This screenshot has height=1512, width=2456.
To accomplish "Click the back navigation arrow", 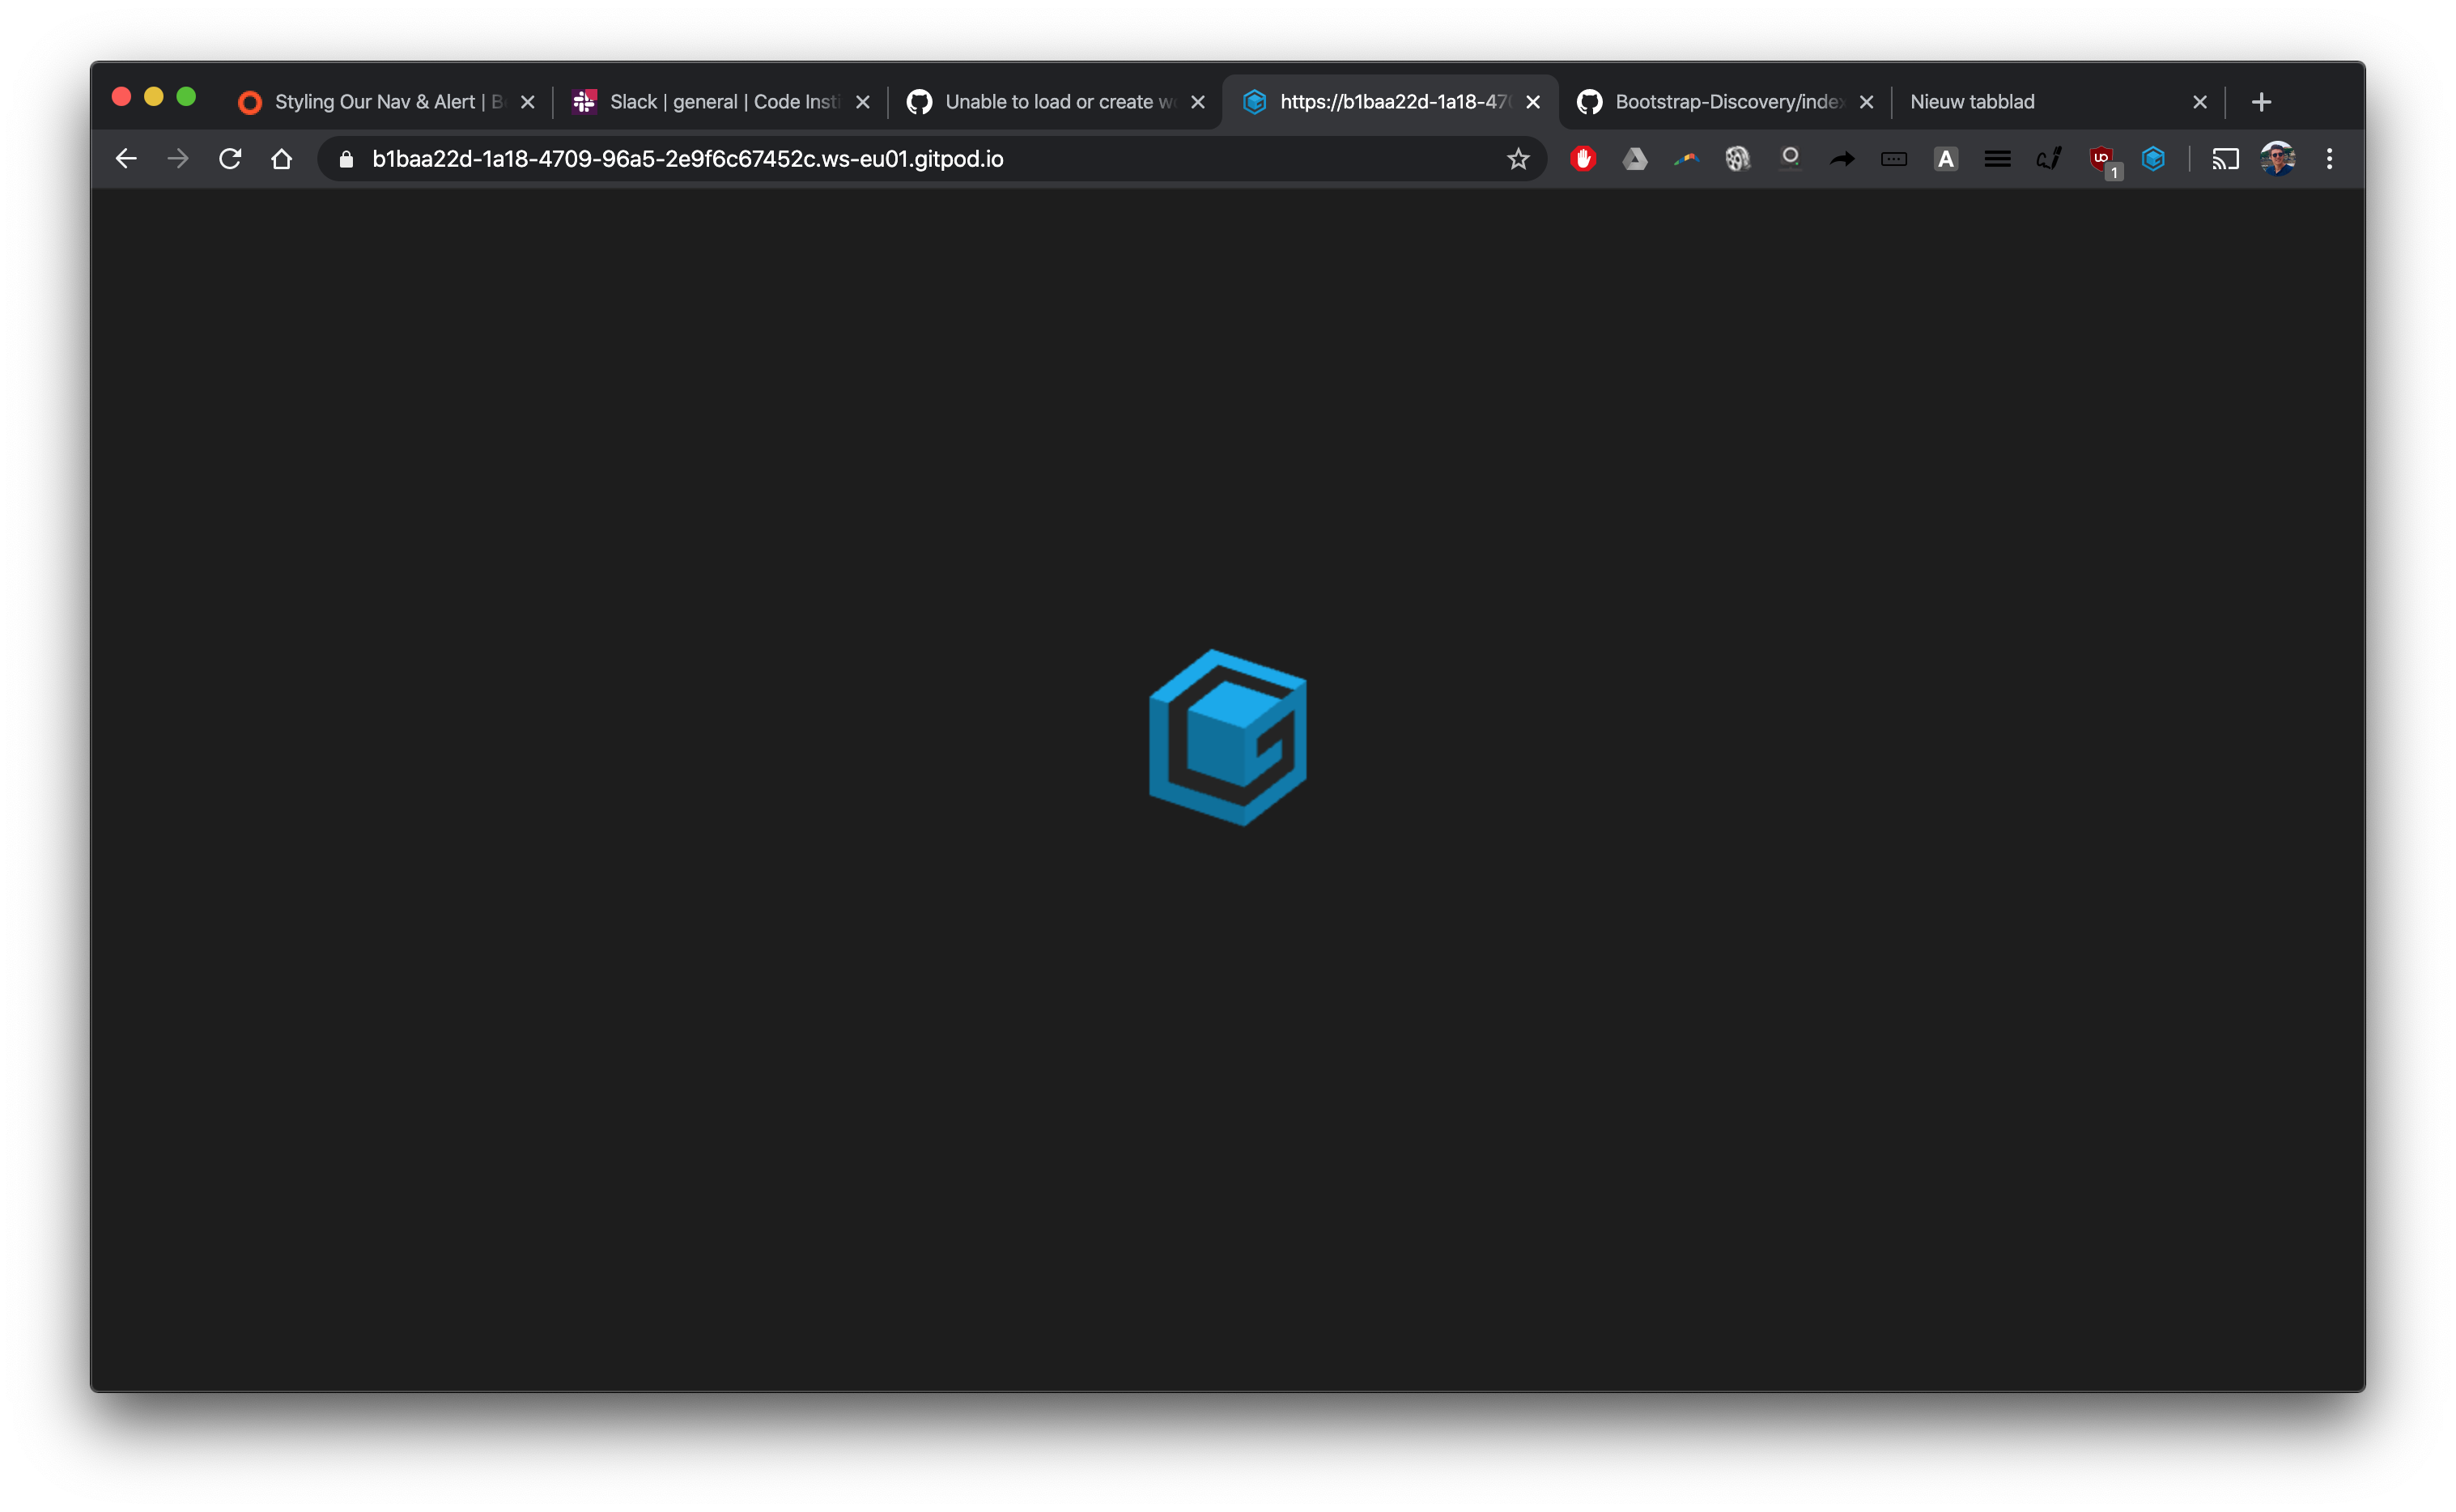I will [126, 158].
